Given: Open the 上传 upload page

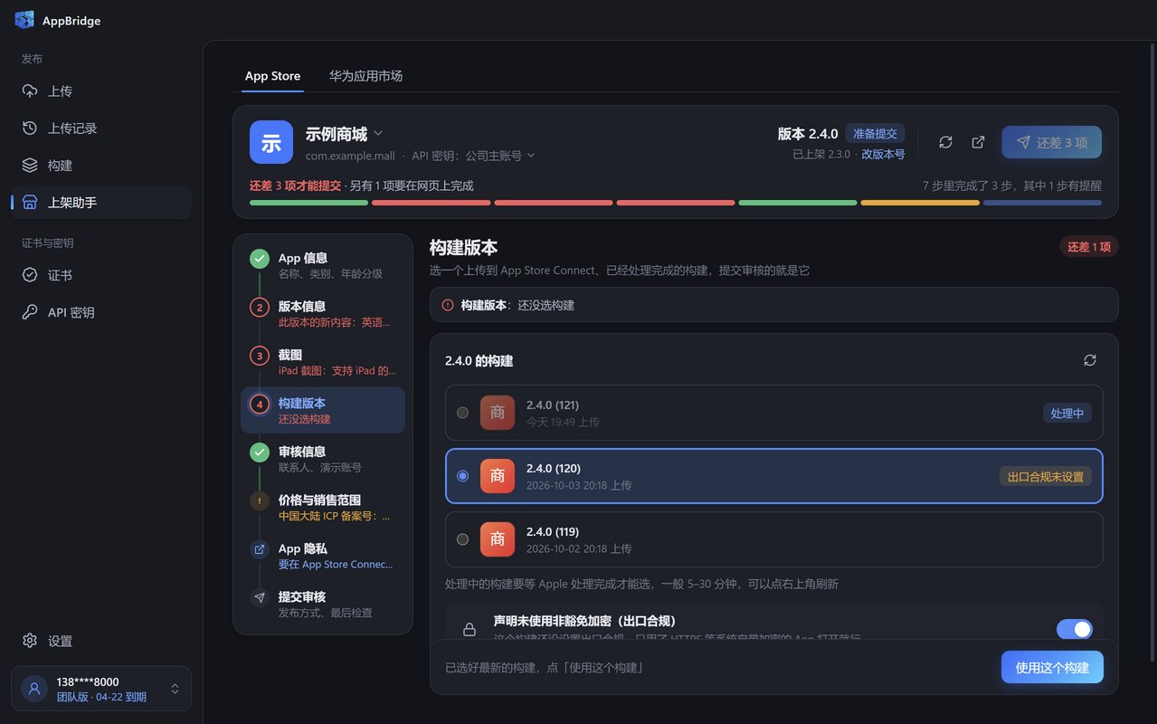Looking at the screenshot, I should tap(101, 91).
